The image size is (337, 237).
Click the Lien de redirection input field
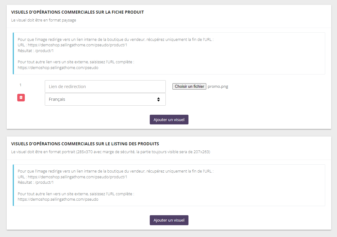coord(105,87)
